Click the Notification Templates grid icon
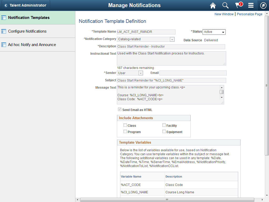 [x=4, y=17]
